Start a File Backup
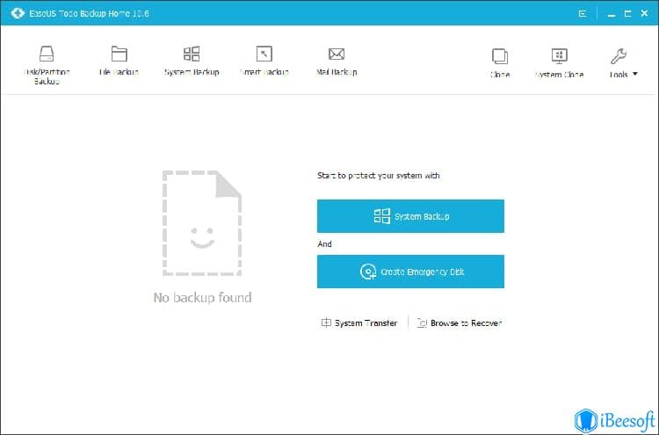Viewport: 659px width, 435px height. [x=119, y=61]
